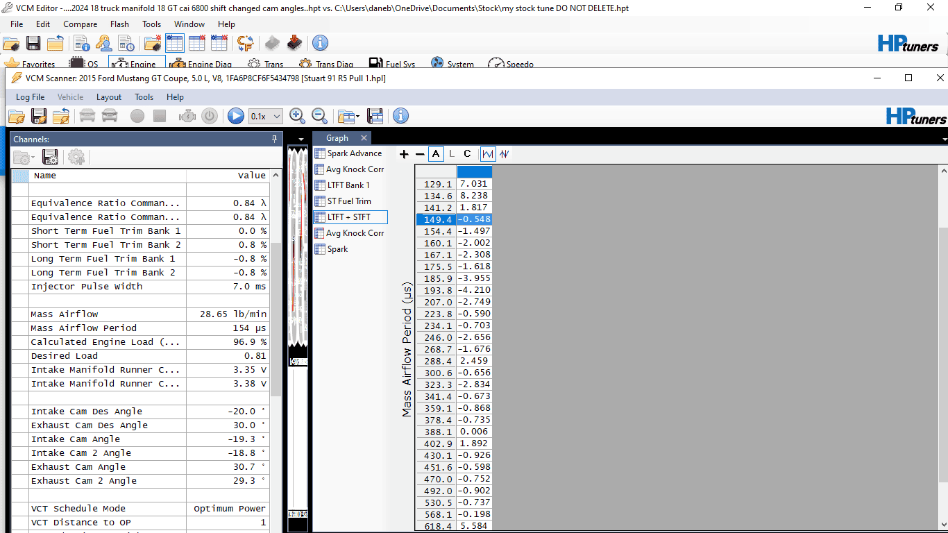Viewport: 948px width, 533px height.
Task: Start log playback with the blue play button
Action: tap(236, 116)
